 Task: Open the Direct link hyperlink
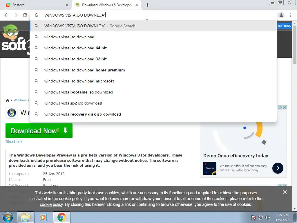click(14, 141)
